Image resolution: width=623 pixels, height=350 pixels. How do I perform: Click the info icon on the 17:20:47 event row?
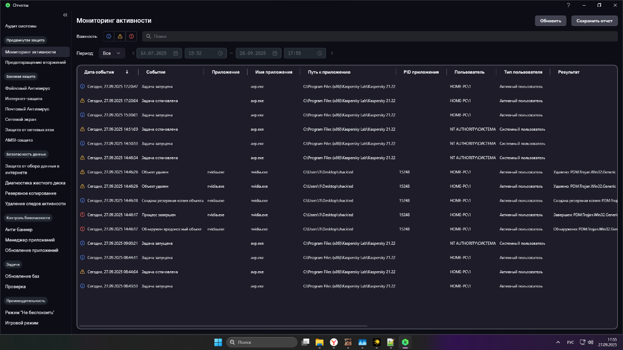tap(82, 86)
